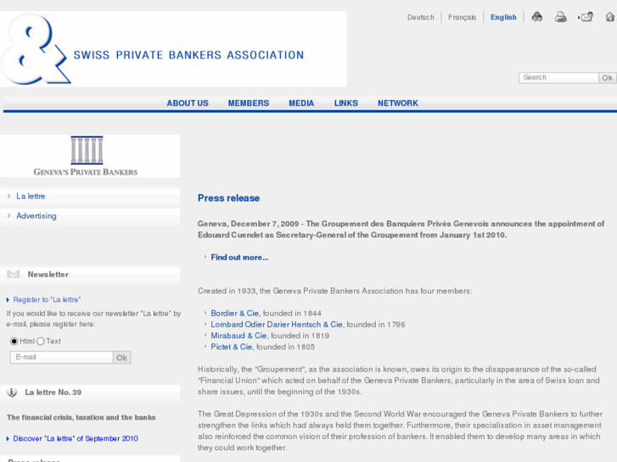The width and height of the screenshot is (617, 462).
Task: Switch language to Deutsch
Action: (x=421, y=17)
